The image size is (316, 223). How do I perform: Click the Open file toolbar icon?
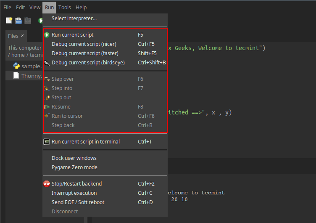click(x=18, y=21)
